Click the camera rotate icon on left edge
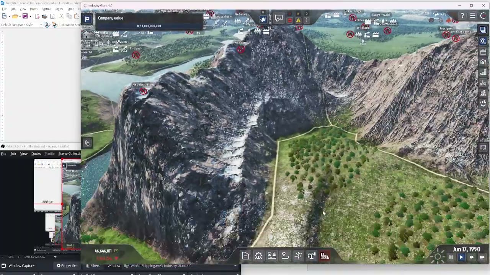Screen dimensions: 490x275 (x=87, y=143)
